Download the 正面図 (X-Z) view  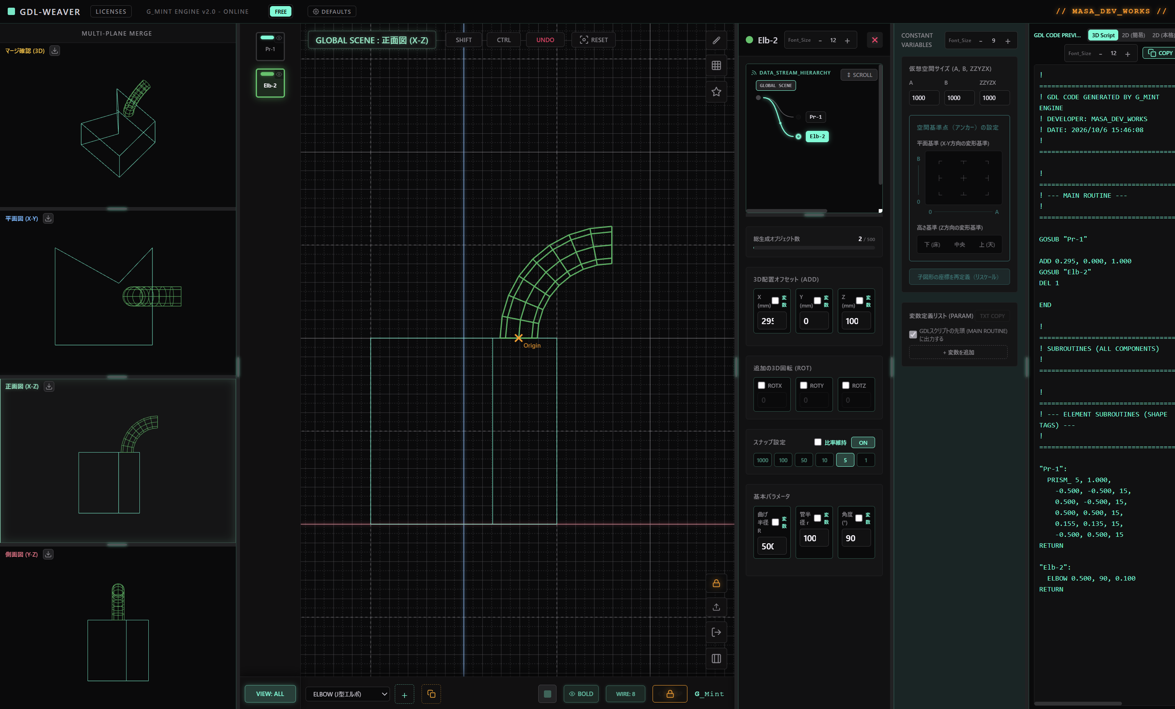click(49, 386)
